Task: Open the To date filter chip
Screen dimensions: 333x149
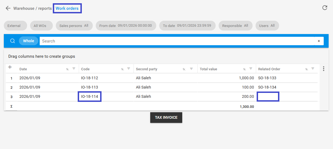Action: pyautogui.click(x=187, y=26)
